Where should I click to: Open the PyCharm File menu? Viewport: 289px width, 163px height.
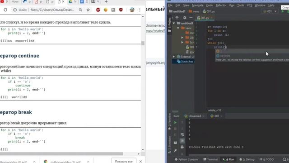(170, 5)
